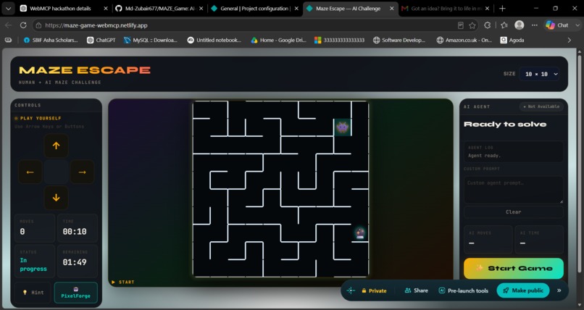Go back with the browser back arrow
This screenshot has width=584, height=310.
point(8,25)
